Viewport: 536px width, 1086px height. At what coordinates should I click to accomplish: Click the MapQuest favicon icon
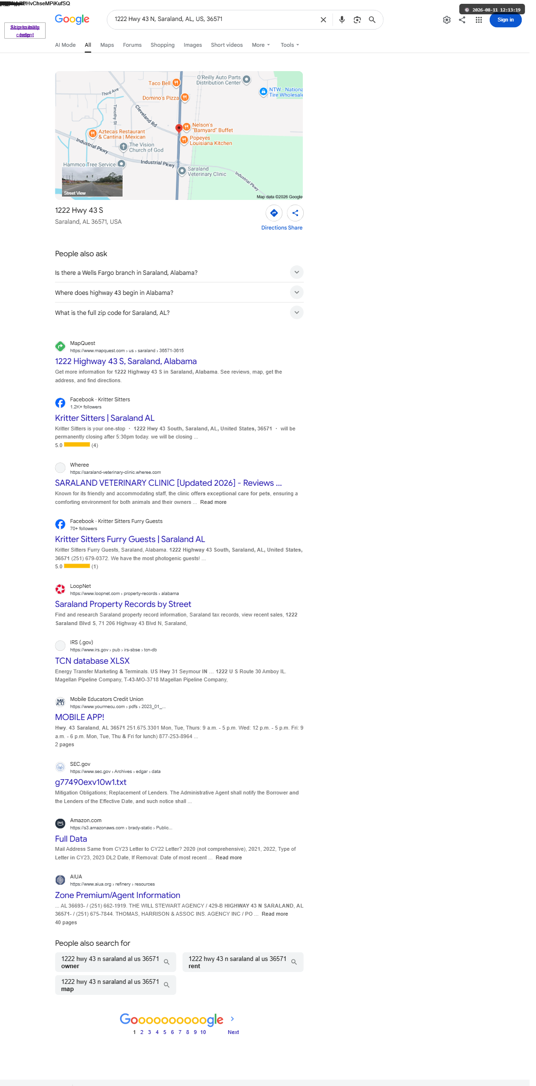60,346
